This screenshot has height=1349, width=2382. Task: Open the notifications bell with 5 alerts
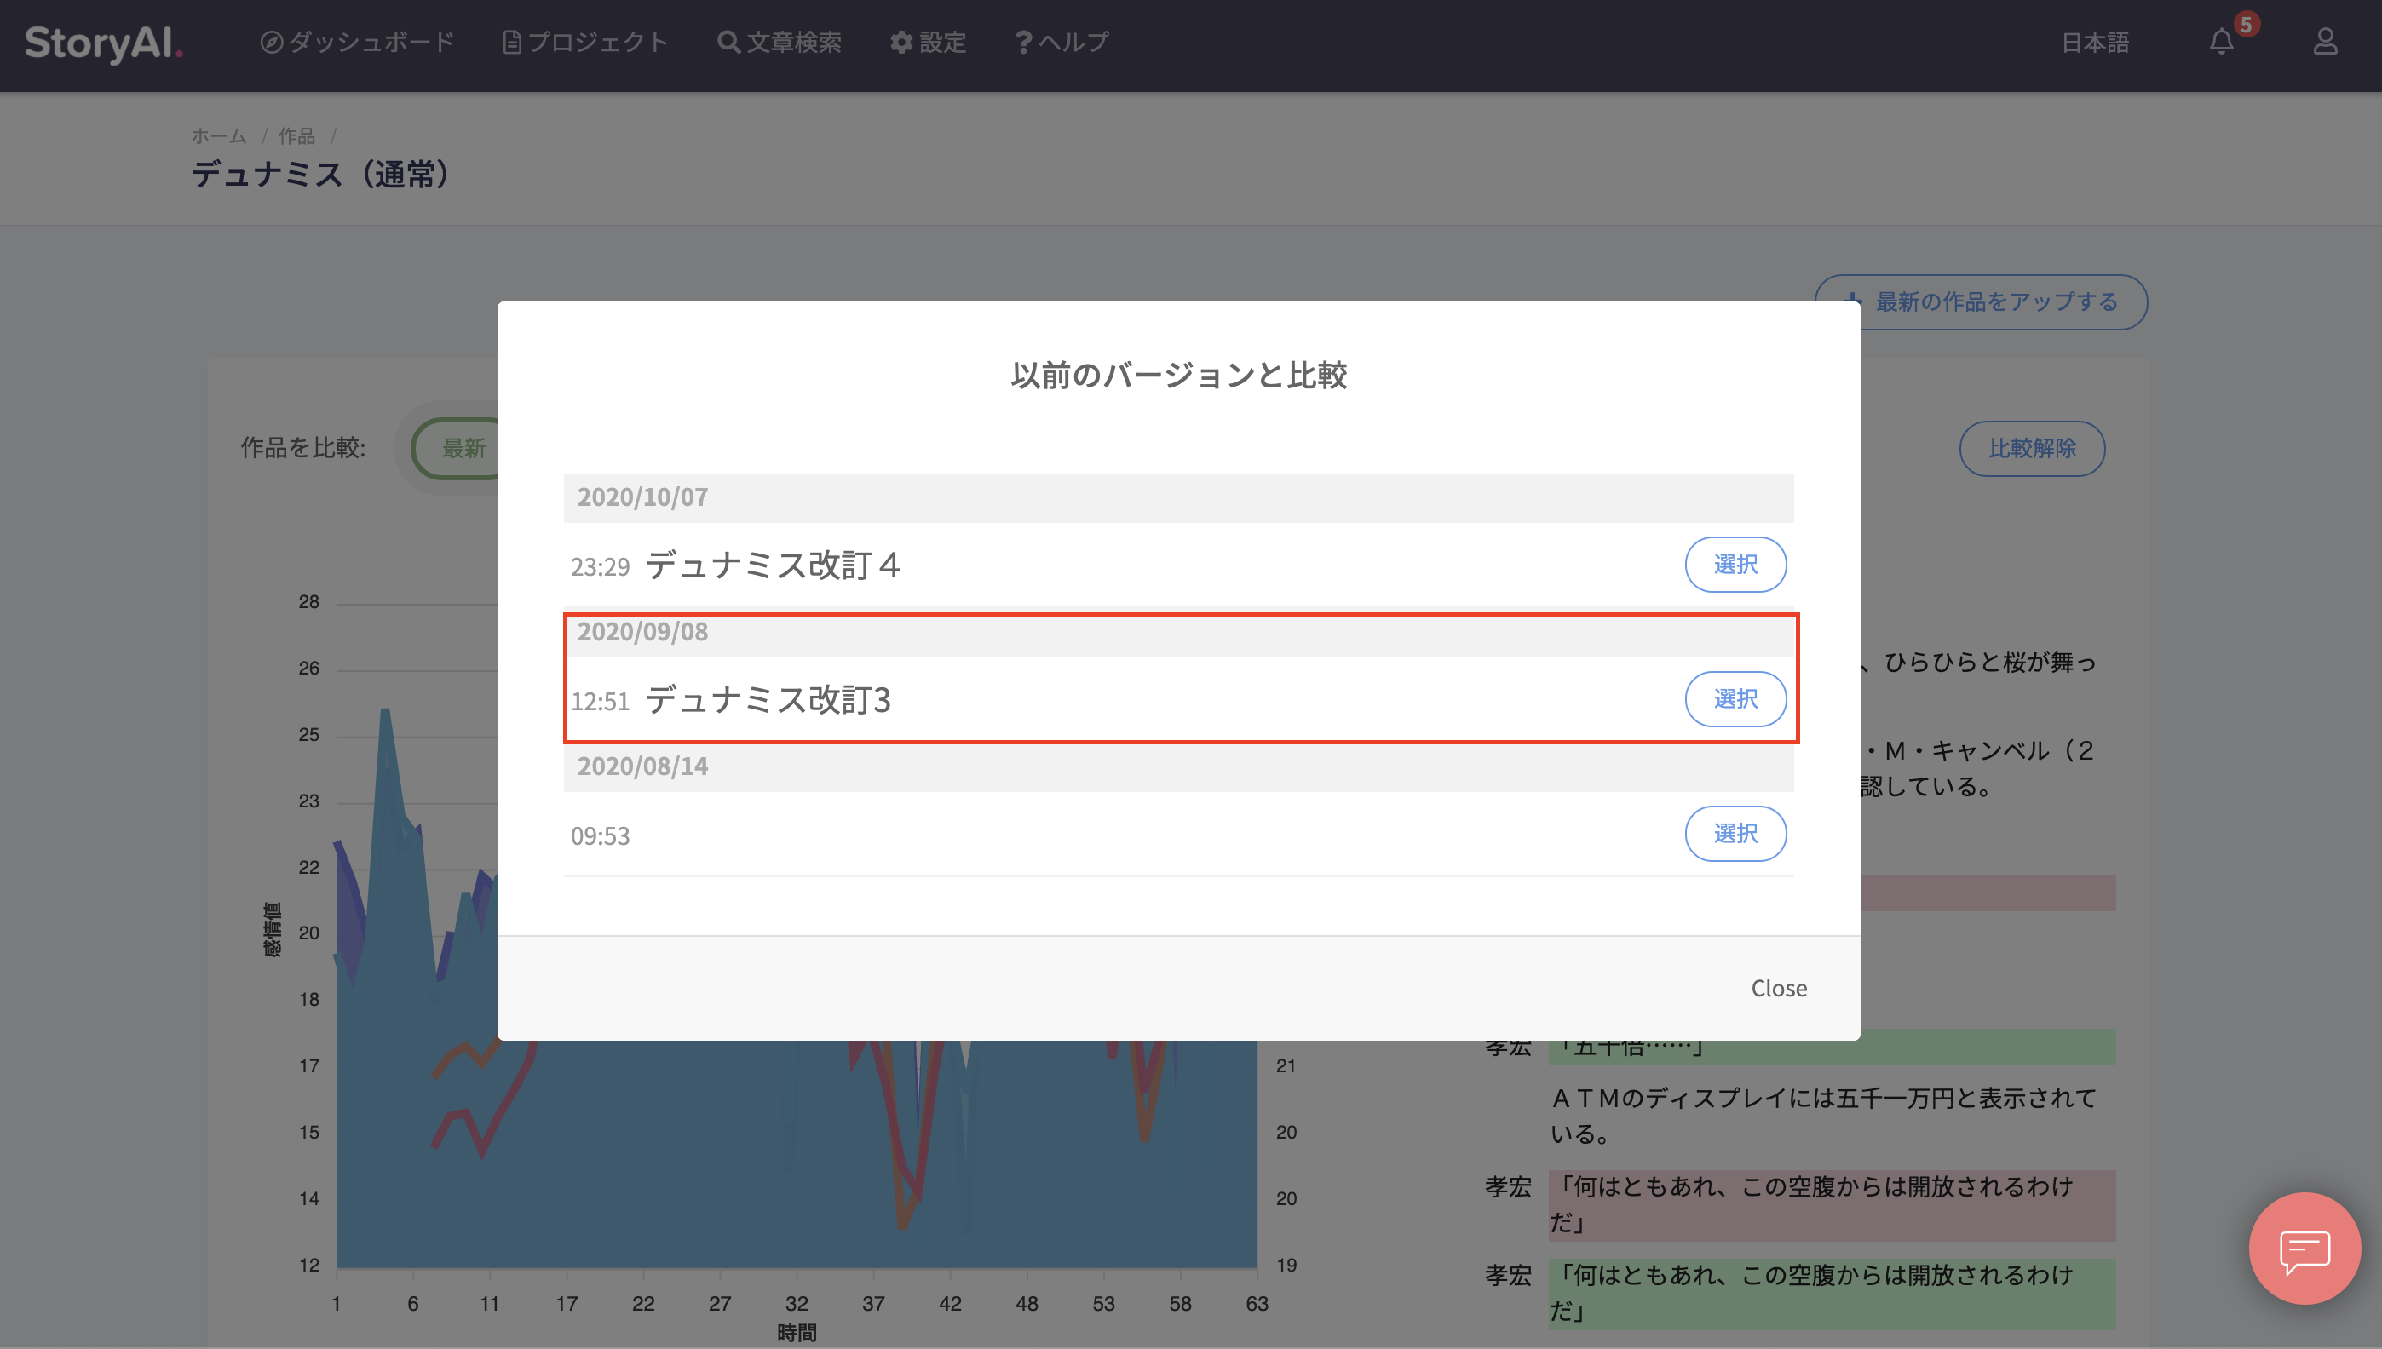[x=2222, y=43]
